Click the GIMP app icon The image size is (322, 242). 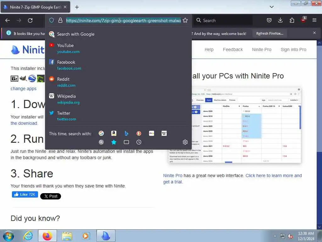tap(23, 78)
